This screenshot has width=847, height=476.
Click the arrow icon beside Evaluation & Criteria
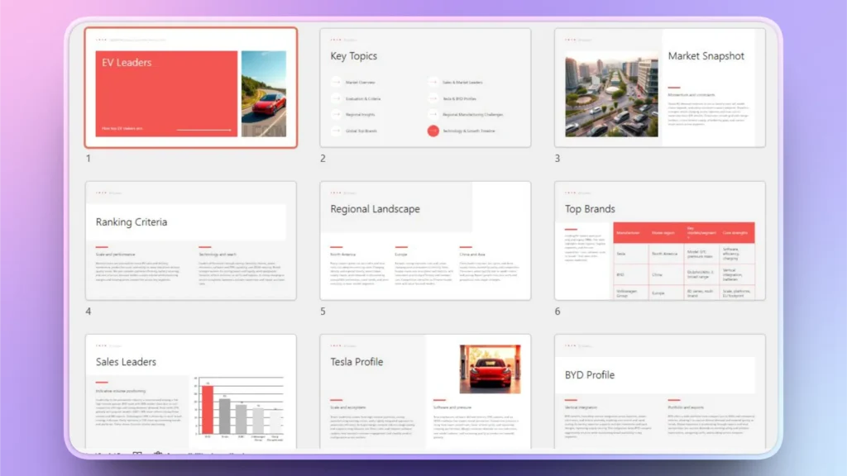coord(337,98)
